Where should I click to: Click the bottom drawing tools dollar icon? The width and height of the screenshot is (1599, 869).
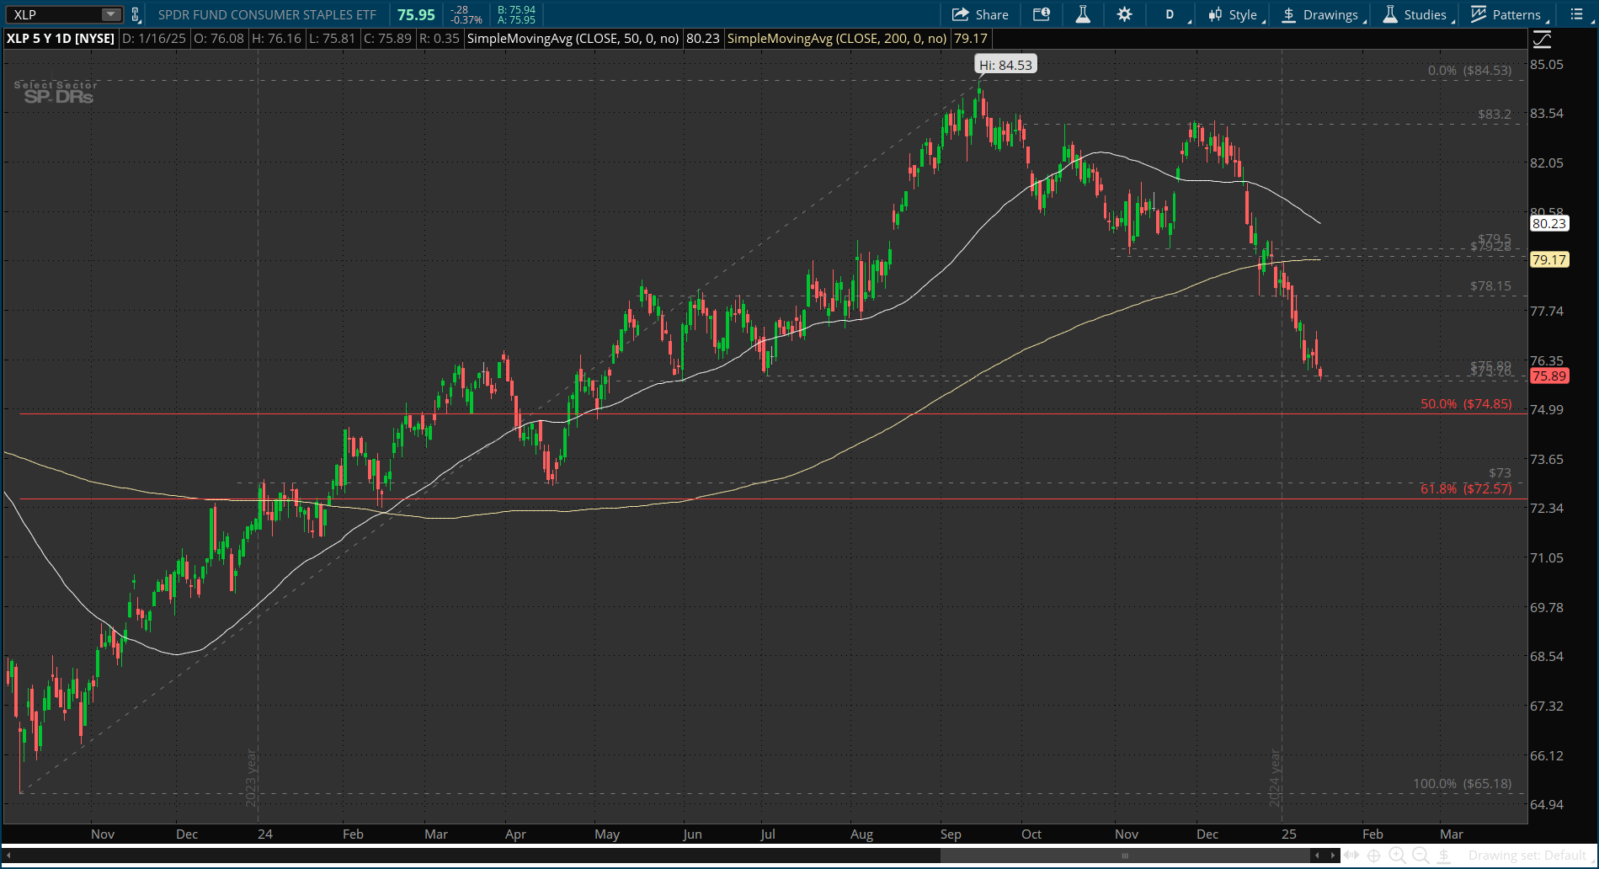pyautogui.click(x=1443, y=856)
